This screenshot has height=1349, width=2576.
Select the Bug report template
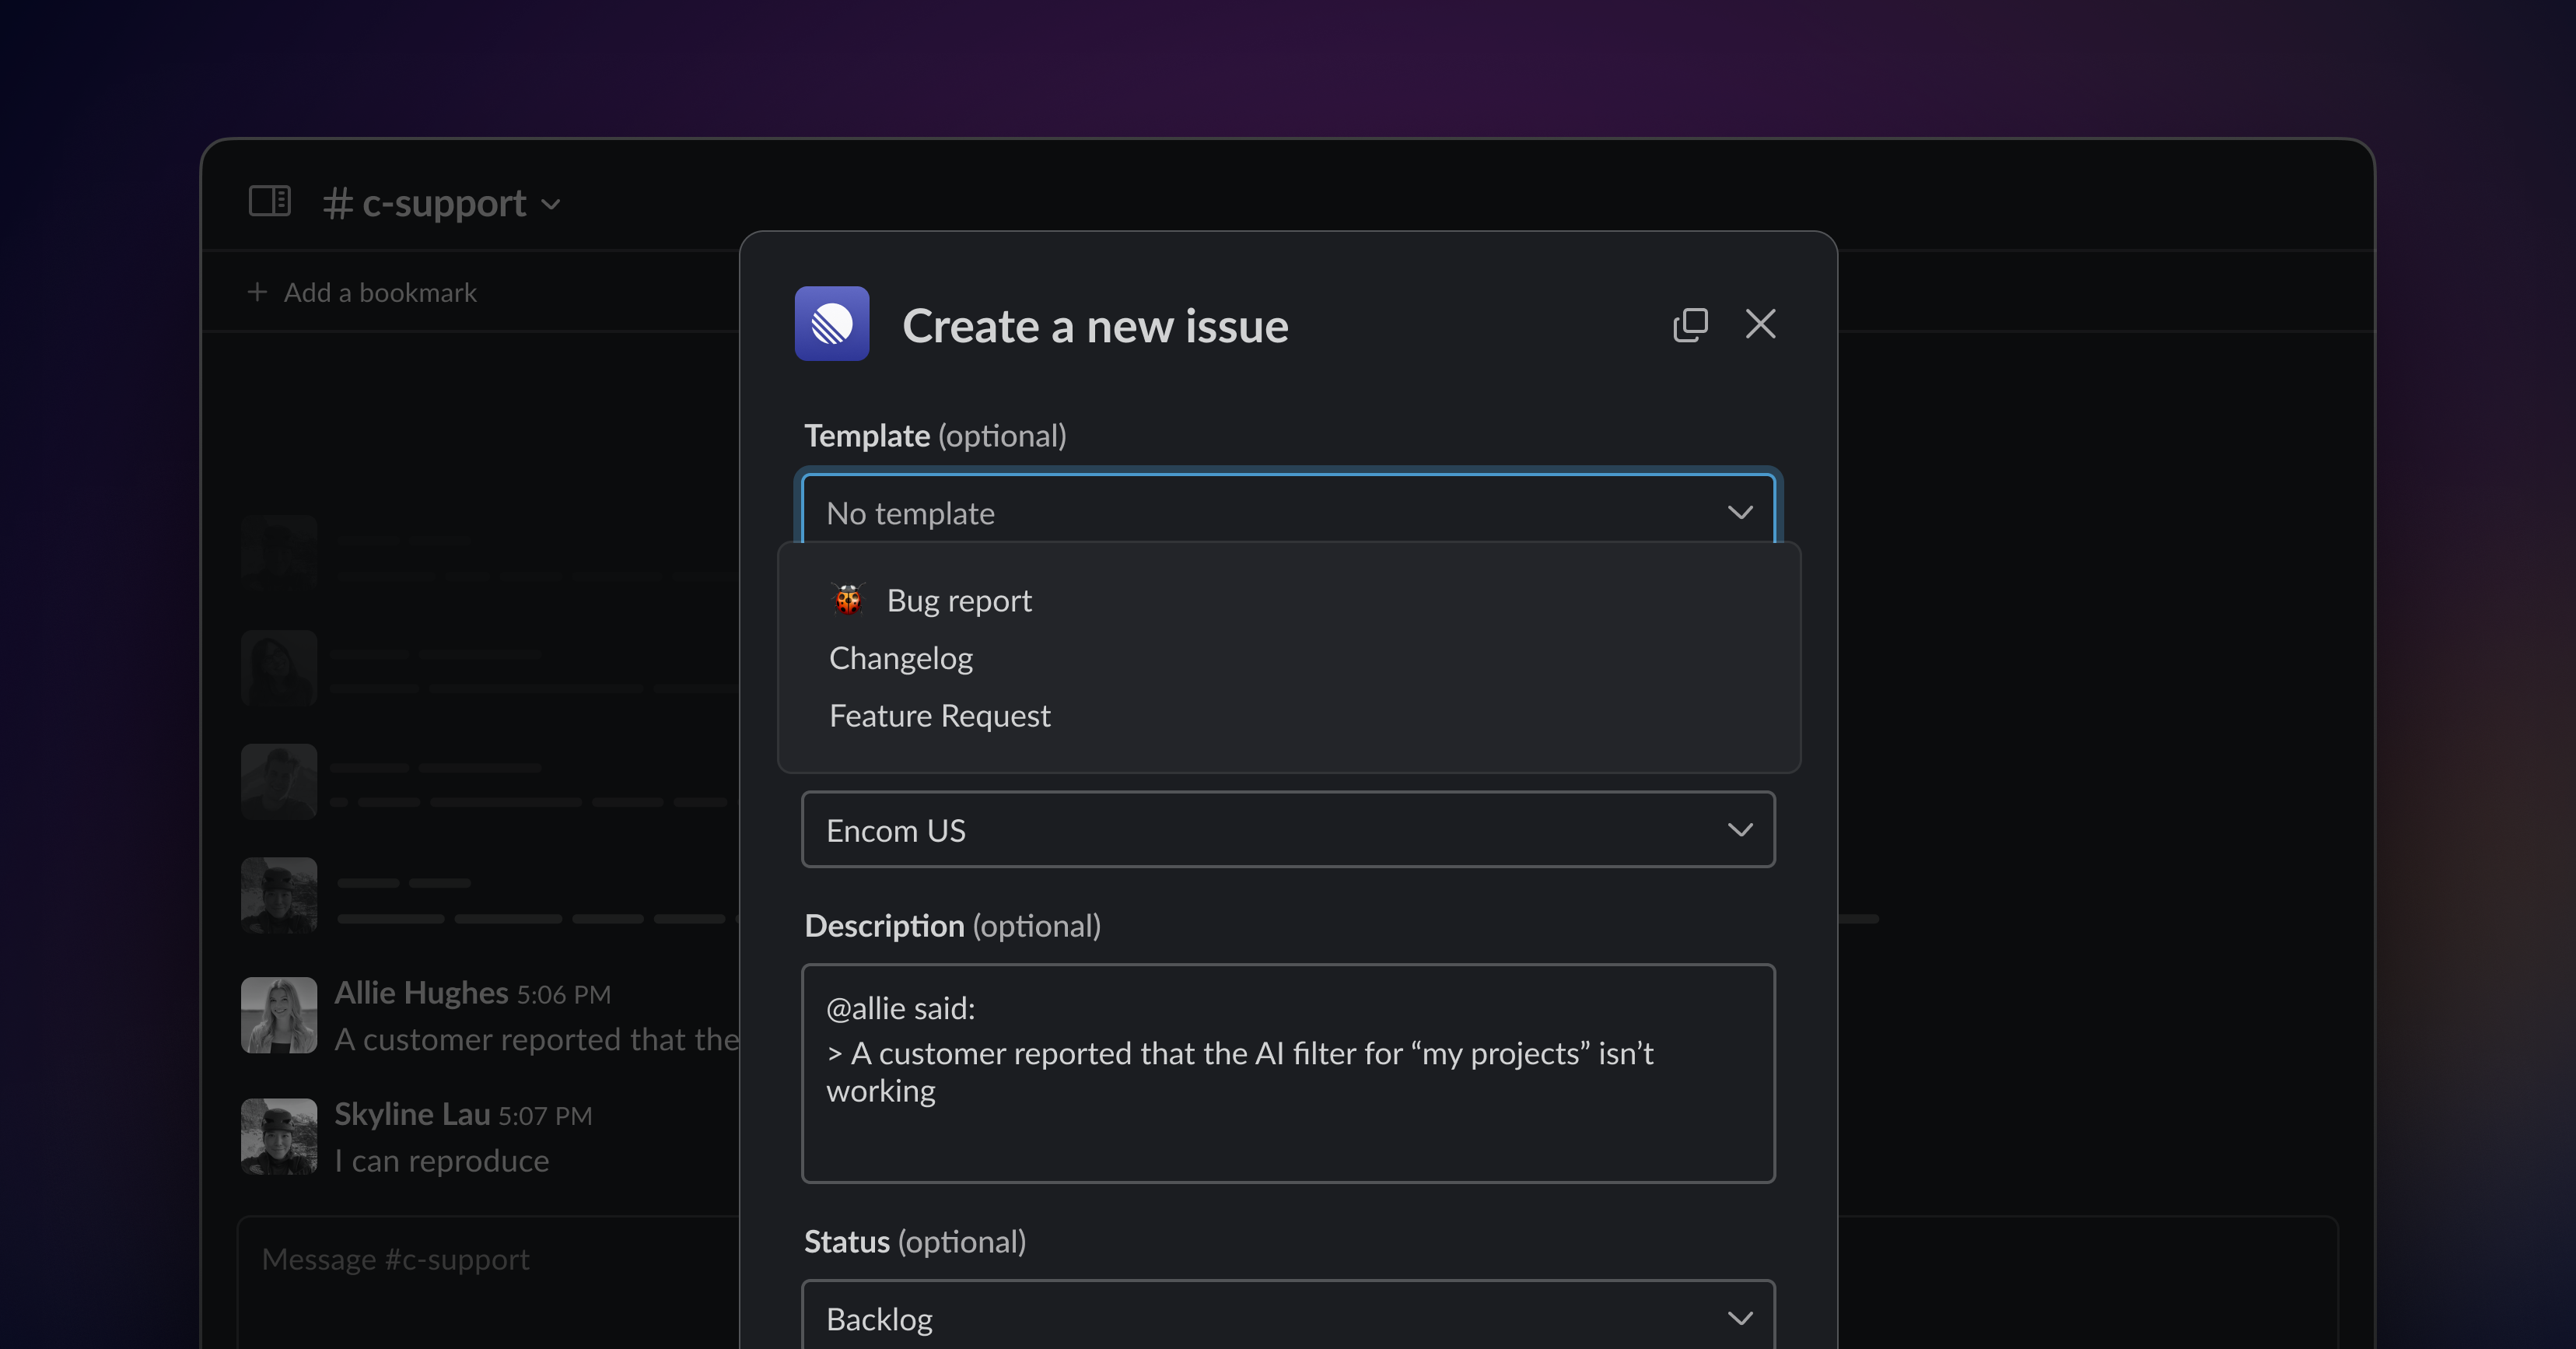(x=958, y=600)
